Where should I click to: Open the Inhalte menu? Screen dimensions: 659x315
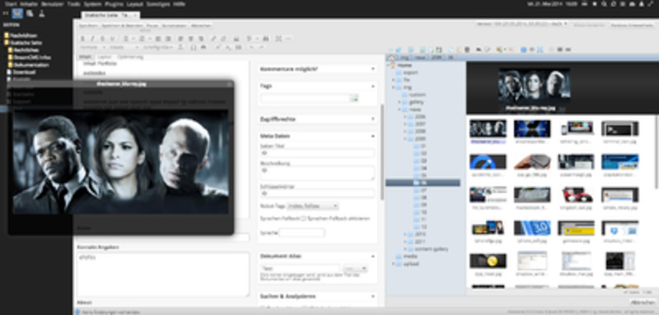29,4
